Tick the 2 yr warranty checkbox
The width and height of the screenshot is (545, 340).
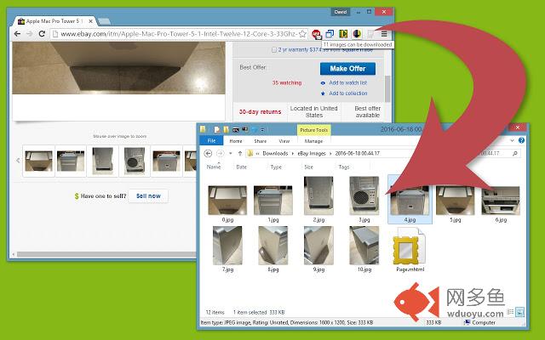coord(274,50)
